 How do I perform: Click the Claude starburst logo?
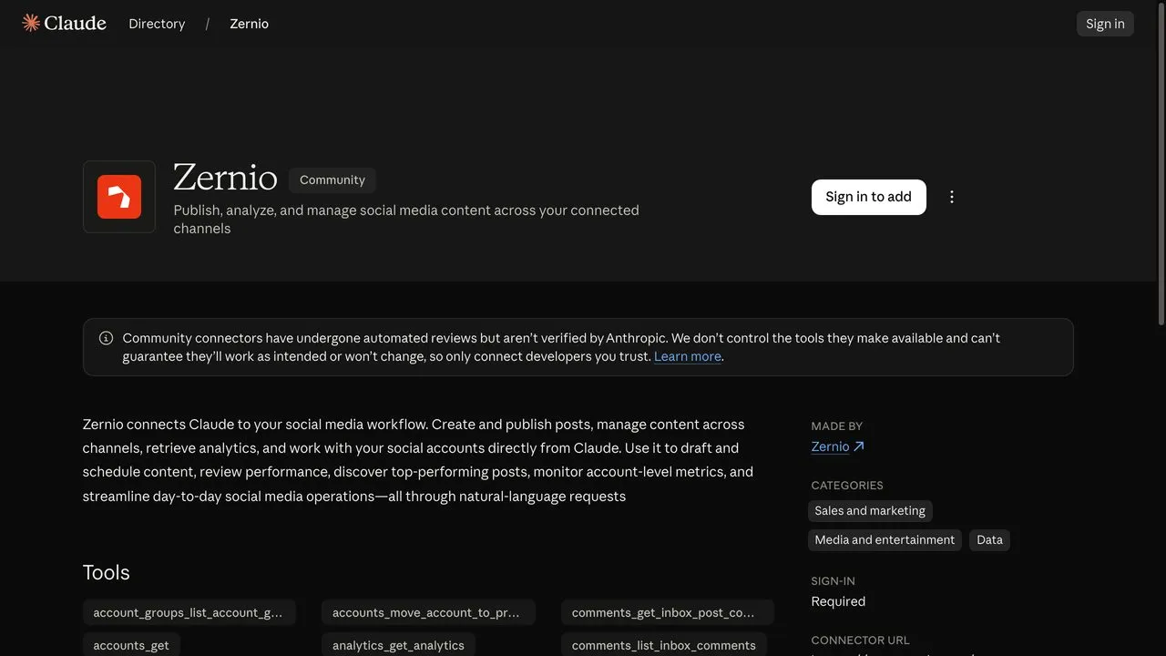click(31, 23)
